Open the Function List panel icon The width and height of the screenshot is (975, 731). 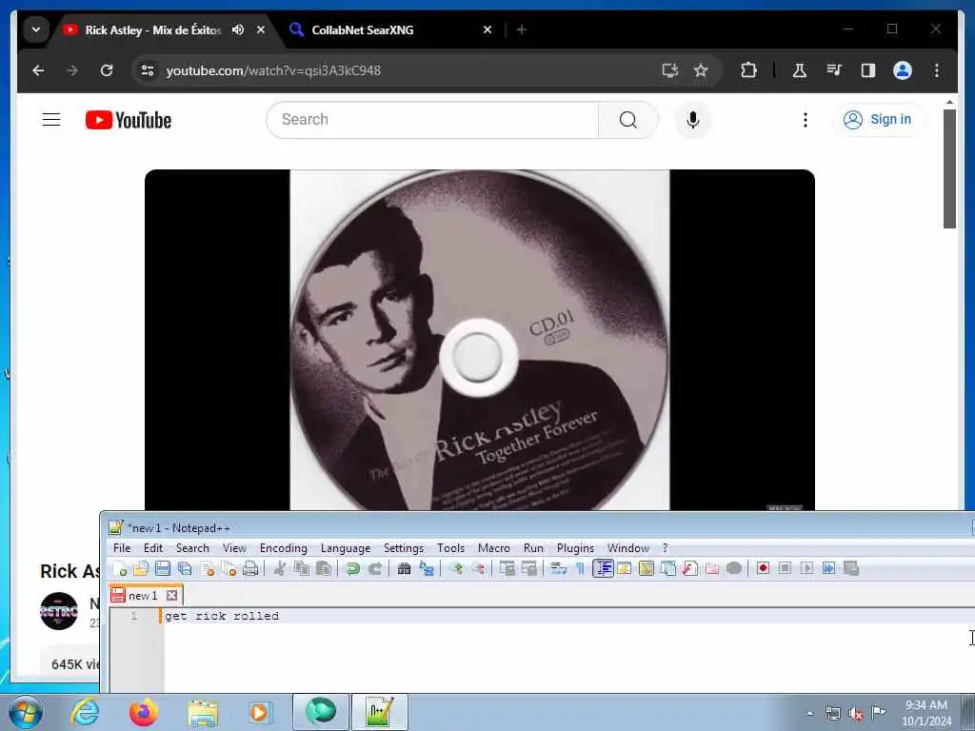click(690, 568)
